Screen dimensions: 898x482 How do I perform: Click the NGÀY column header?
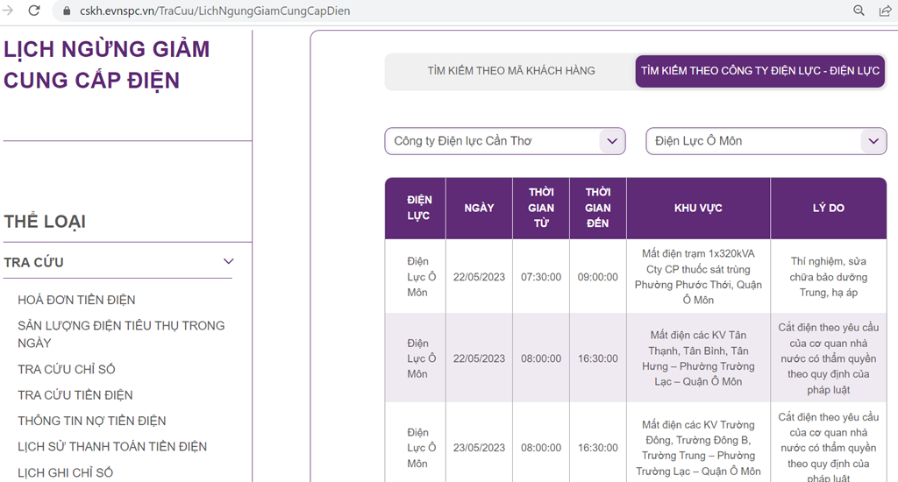click(479, 209)
